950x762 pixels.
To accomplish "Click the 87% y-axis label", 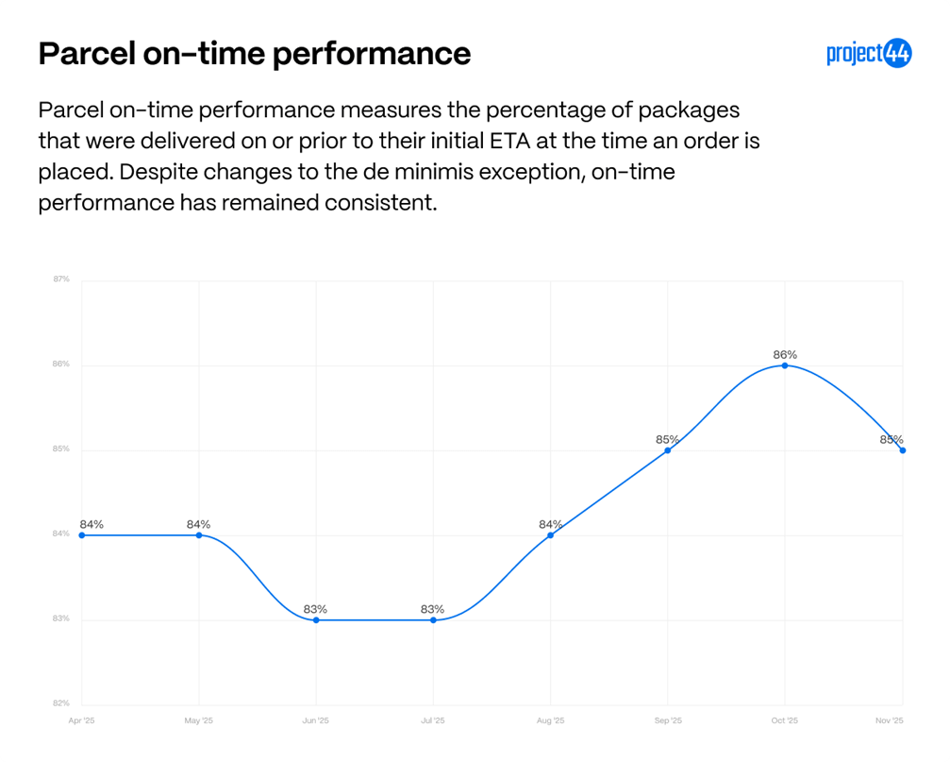I will tap(61, 279).
